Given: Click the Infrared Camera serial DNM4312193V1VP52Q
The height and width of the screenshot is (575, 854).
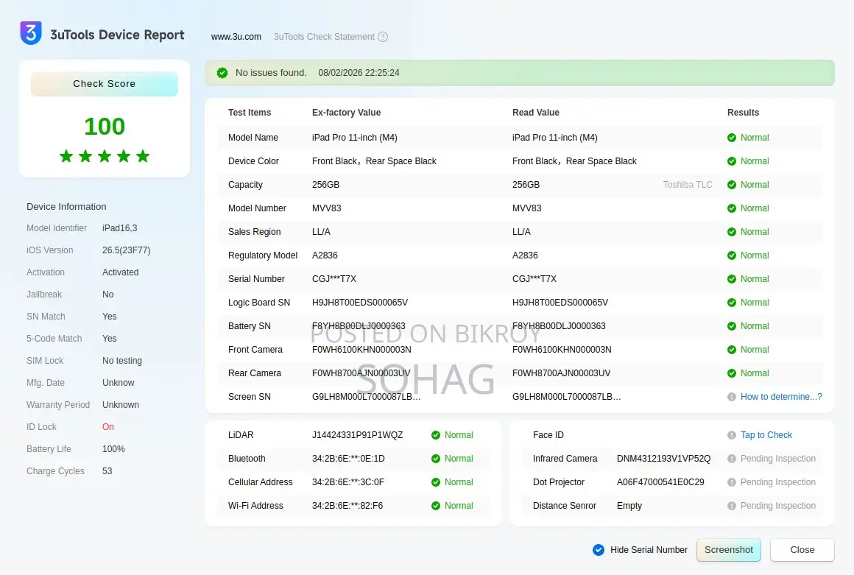Looking at the screenshot, I should click(663, 459).
